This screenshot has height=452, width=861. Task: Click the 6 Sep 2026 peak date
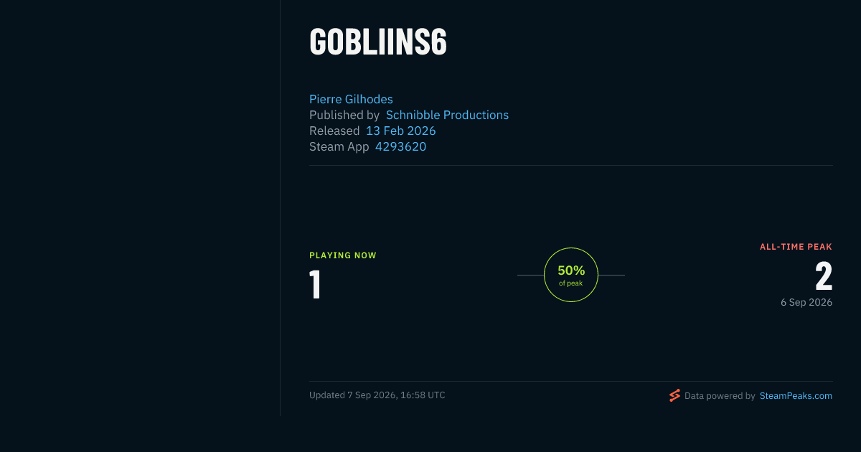click(x=806, y=303)
